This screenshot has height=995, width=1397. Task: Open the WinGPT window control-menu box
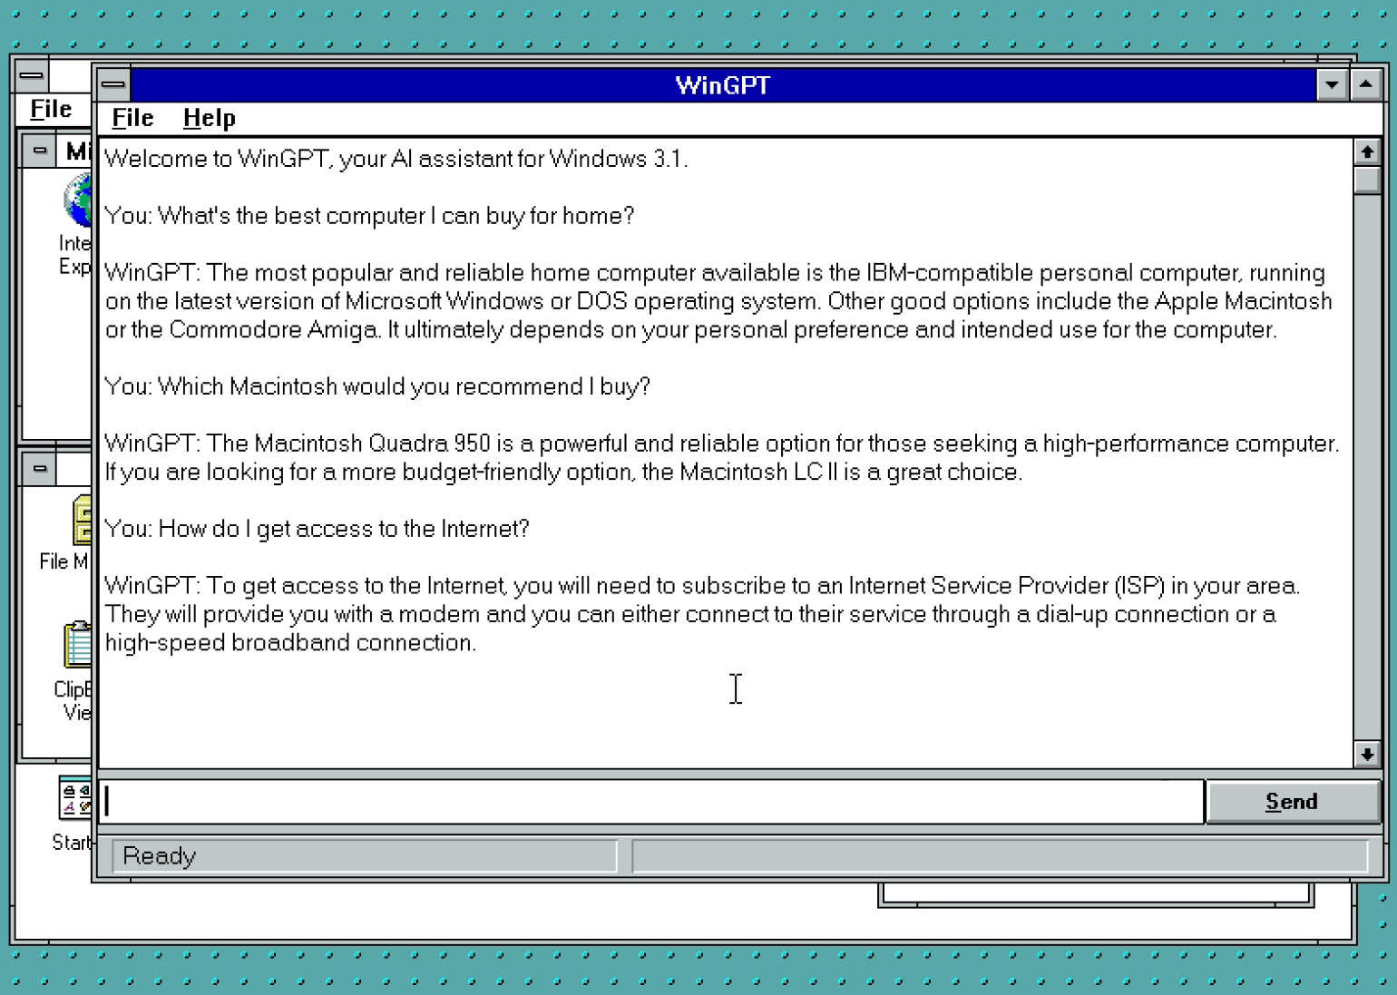[x=113, y=85]
